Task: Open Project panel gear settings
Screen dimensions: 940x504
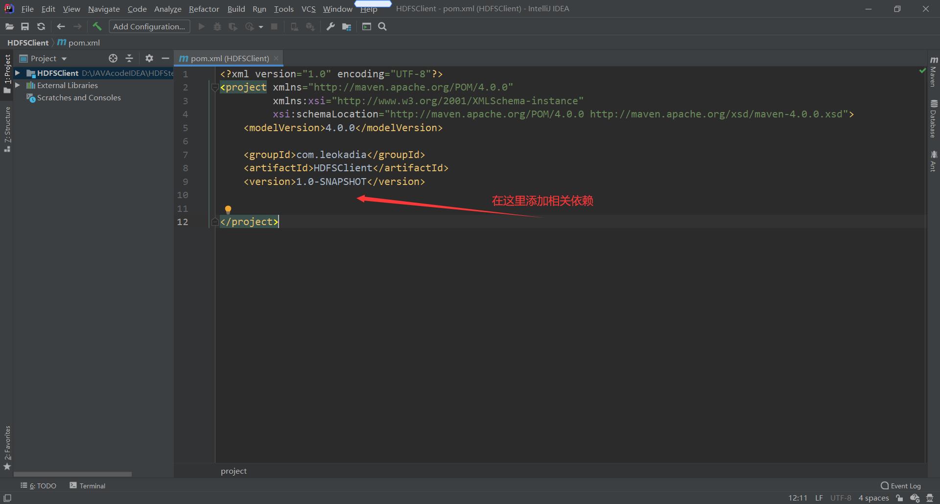Action: [x=149, y=58]
